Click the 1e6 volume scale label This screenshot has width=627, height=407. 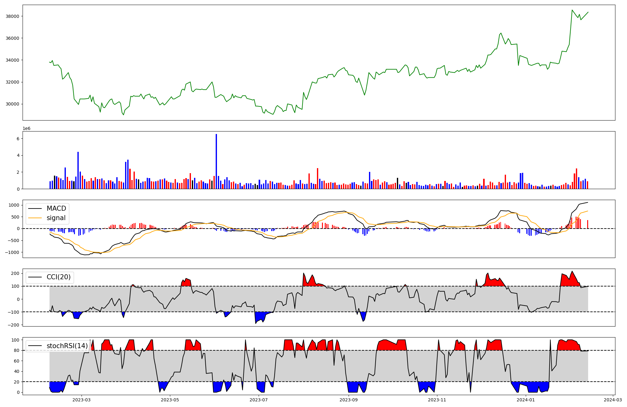26,129
